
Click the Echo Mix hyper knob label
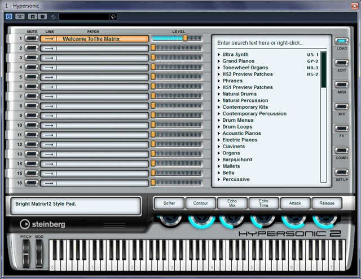232,203
